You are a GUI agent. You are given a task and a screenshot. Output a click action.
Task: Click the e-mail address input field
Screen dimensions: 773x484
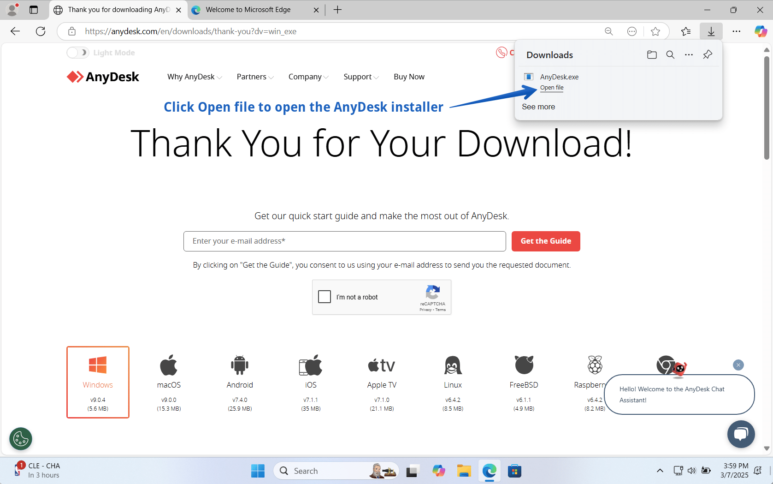point(345,241)
